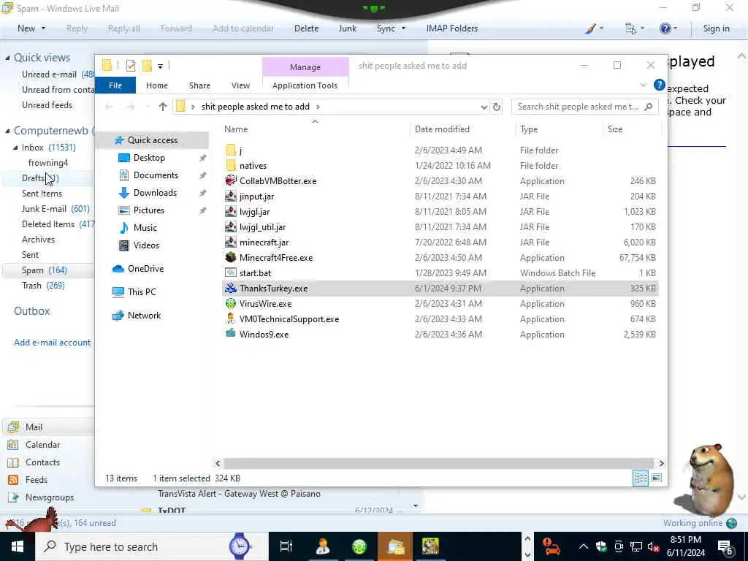Screen dimensions: 748x561
Task: Click the Properties quick access toolbar icon
Action: point(130,66)
